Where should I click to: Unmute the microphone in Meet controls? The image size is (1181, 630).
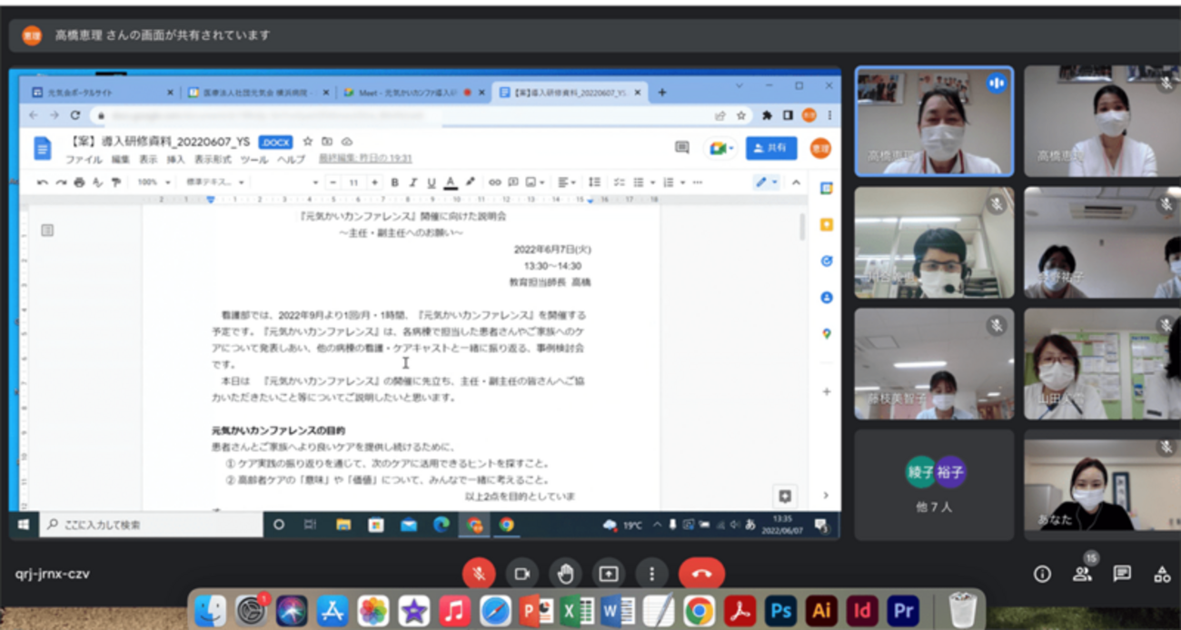478,574
